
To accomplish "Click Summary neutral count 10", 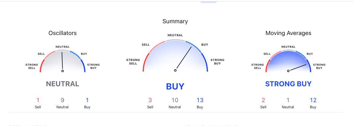I will (175, 100).
